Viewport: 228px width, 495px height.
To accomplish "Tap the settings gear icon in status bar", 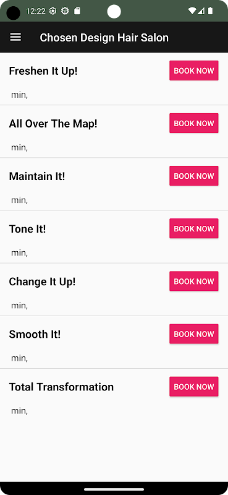I will tap(53, 11).
